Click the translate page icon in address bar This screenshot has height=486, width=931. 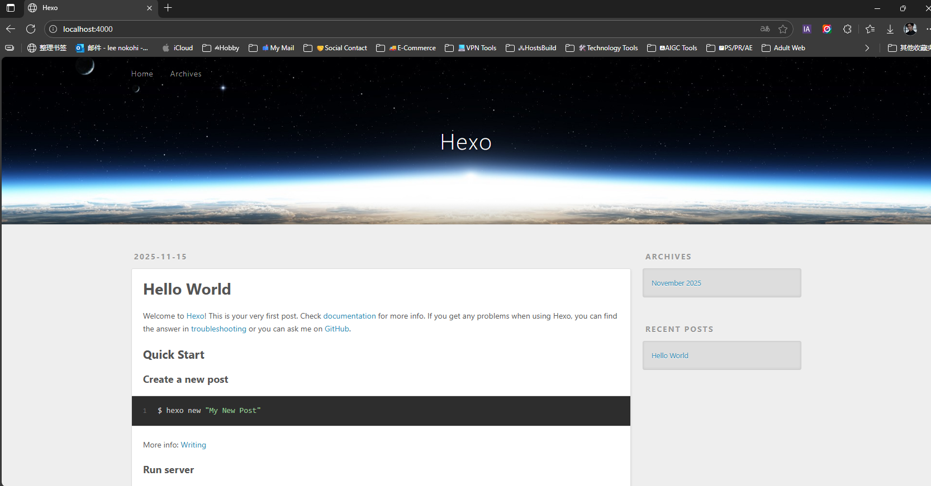[765, 29]
